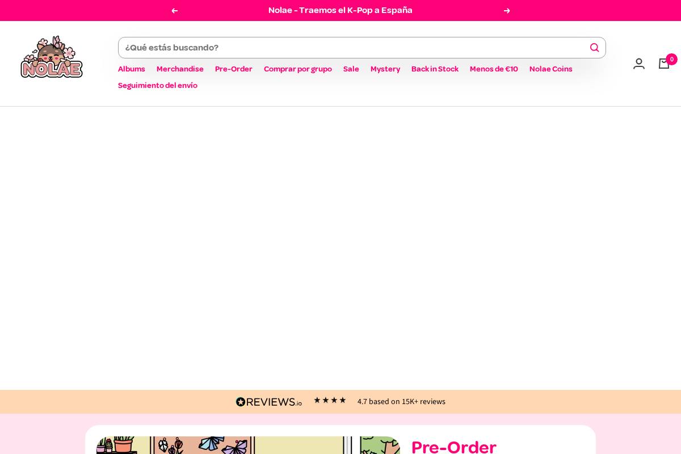Open the Mystery menu item
Viewport: 681px width, 454px height.
coord(385,69)
